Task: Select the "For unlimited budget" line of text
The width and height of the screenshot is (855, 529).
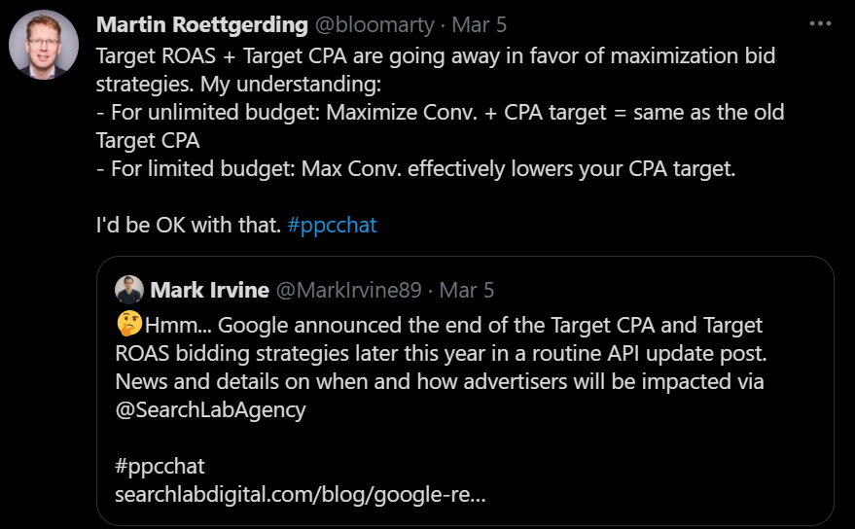Action: [440, 113]
